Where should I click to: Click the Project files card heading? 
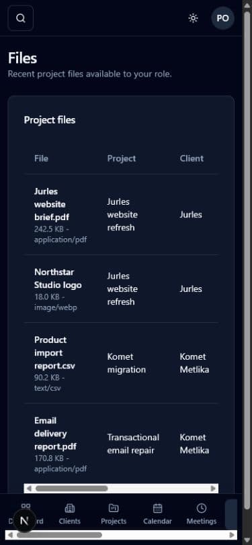click(x=50, y=120)
